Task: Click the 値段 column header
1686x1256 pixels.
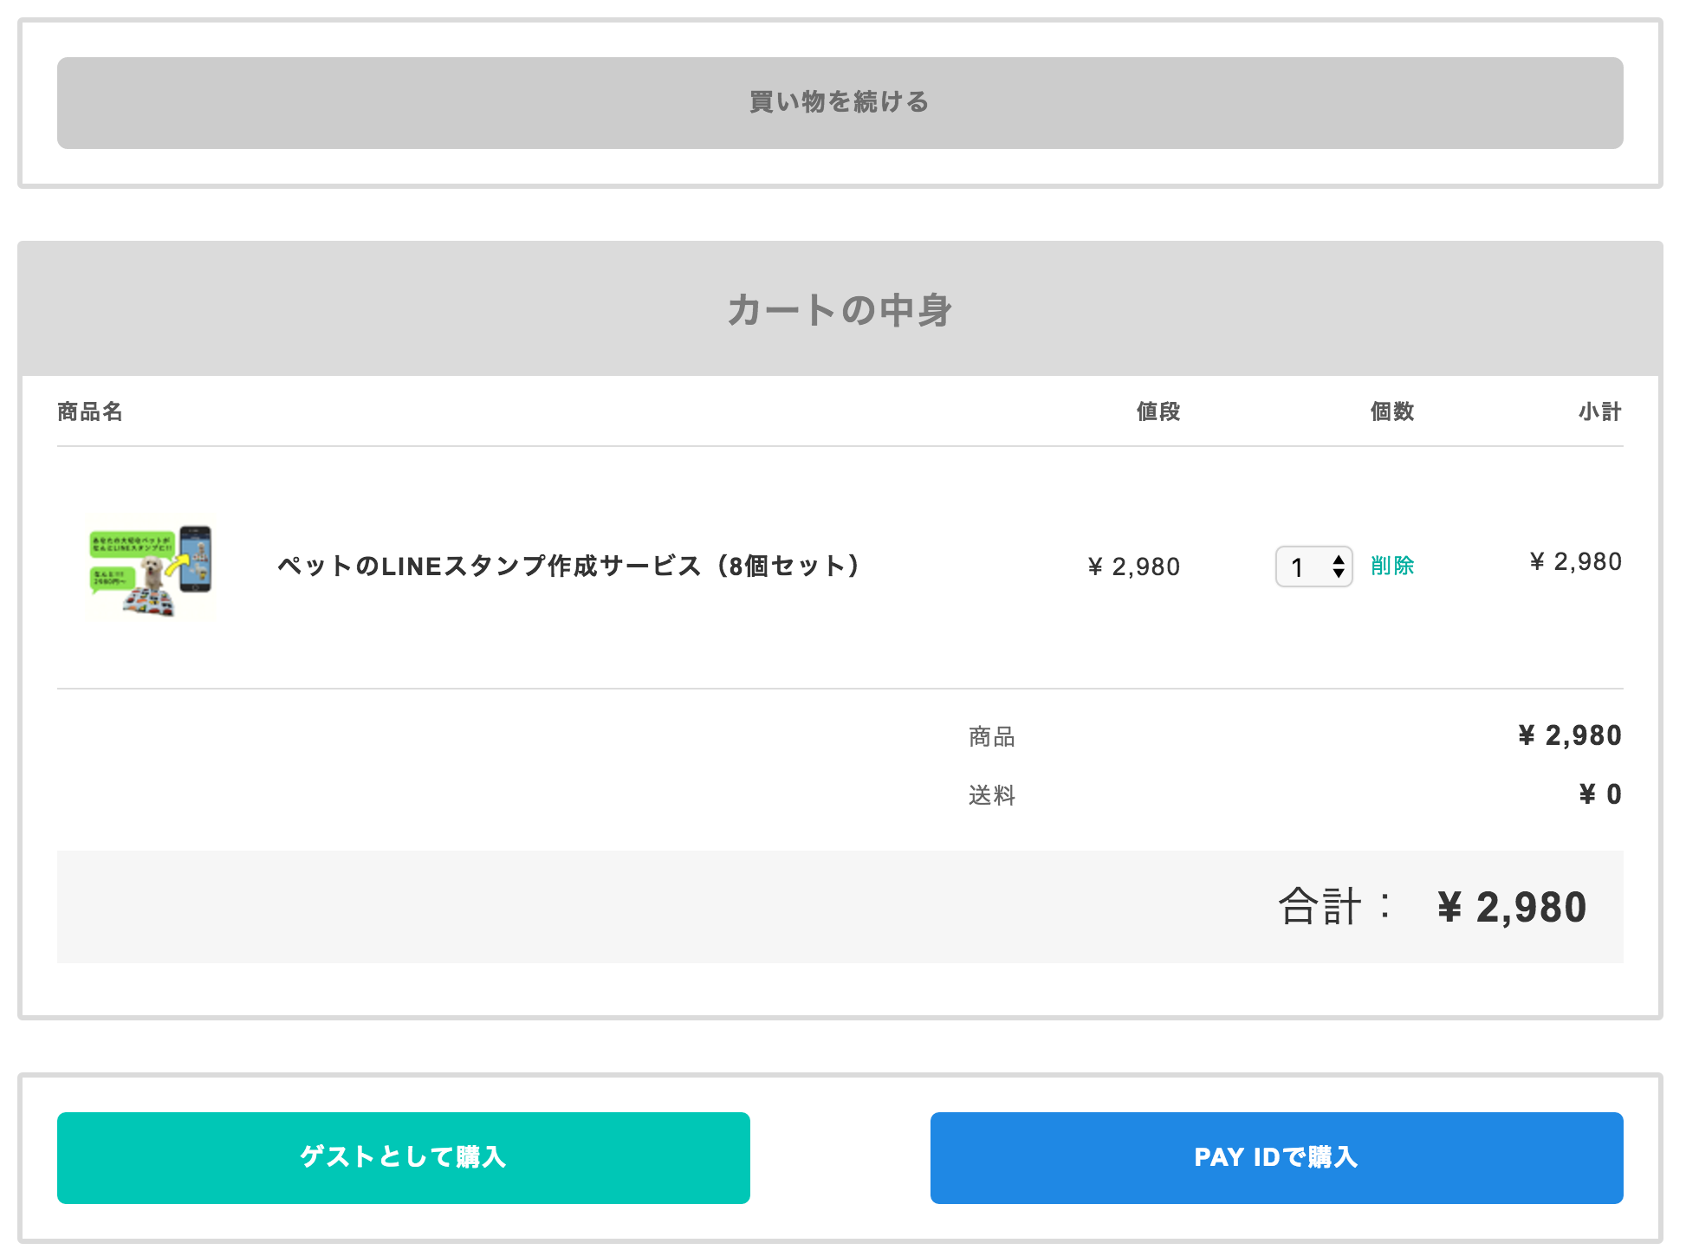Action: coord(1158,411)
